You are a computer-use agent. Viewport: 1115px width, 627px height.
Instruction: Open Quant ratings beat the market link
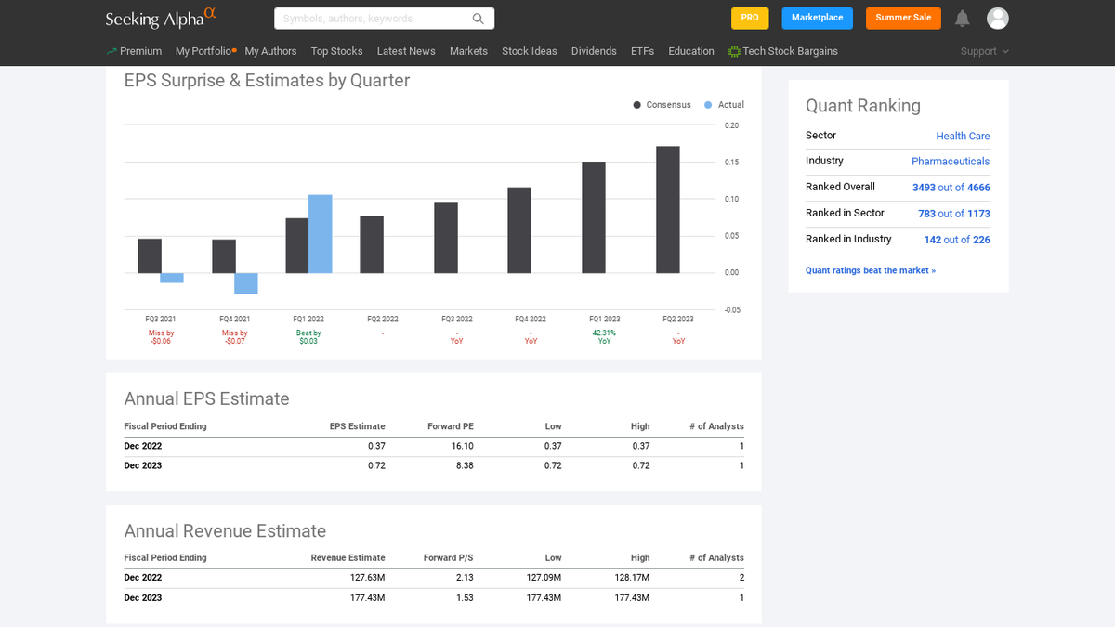(x=871, y=270)
